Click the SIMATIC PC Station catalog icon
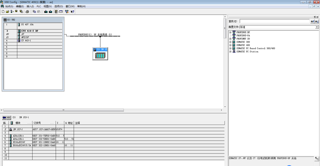This screenshot has width=320, height=166. pyautogui.click(x=234, y=52)
